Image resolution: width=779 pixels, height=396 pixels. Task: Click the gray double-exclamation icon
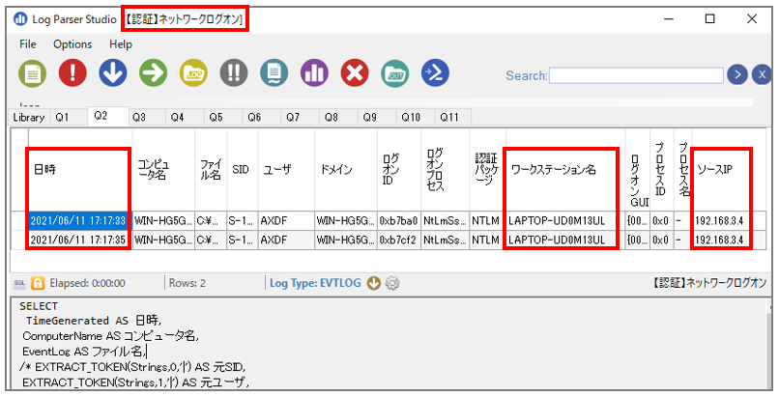[234, 73]
